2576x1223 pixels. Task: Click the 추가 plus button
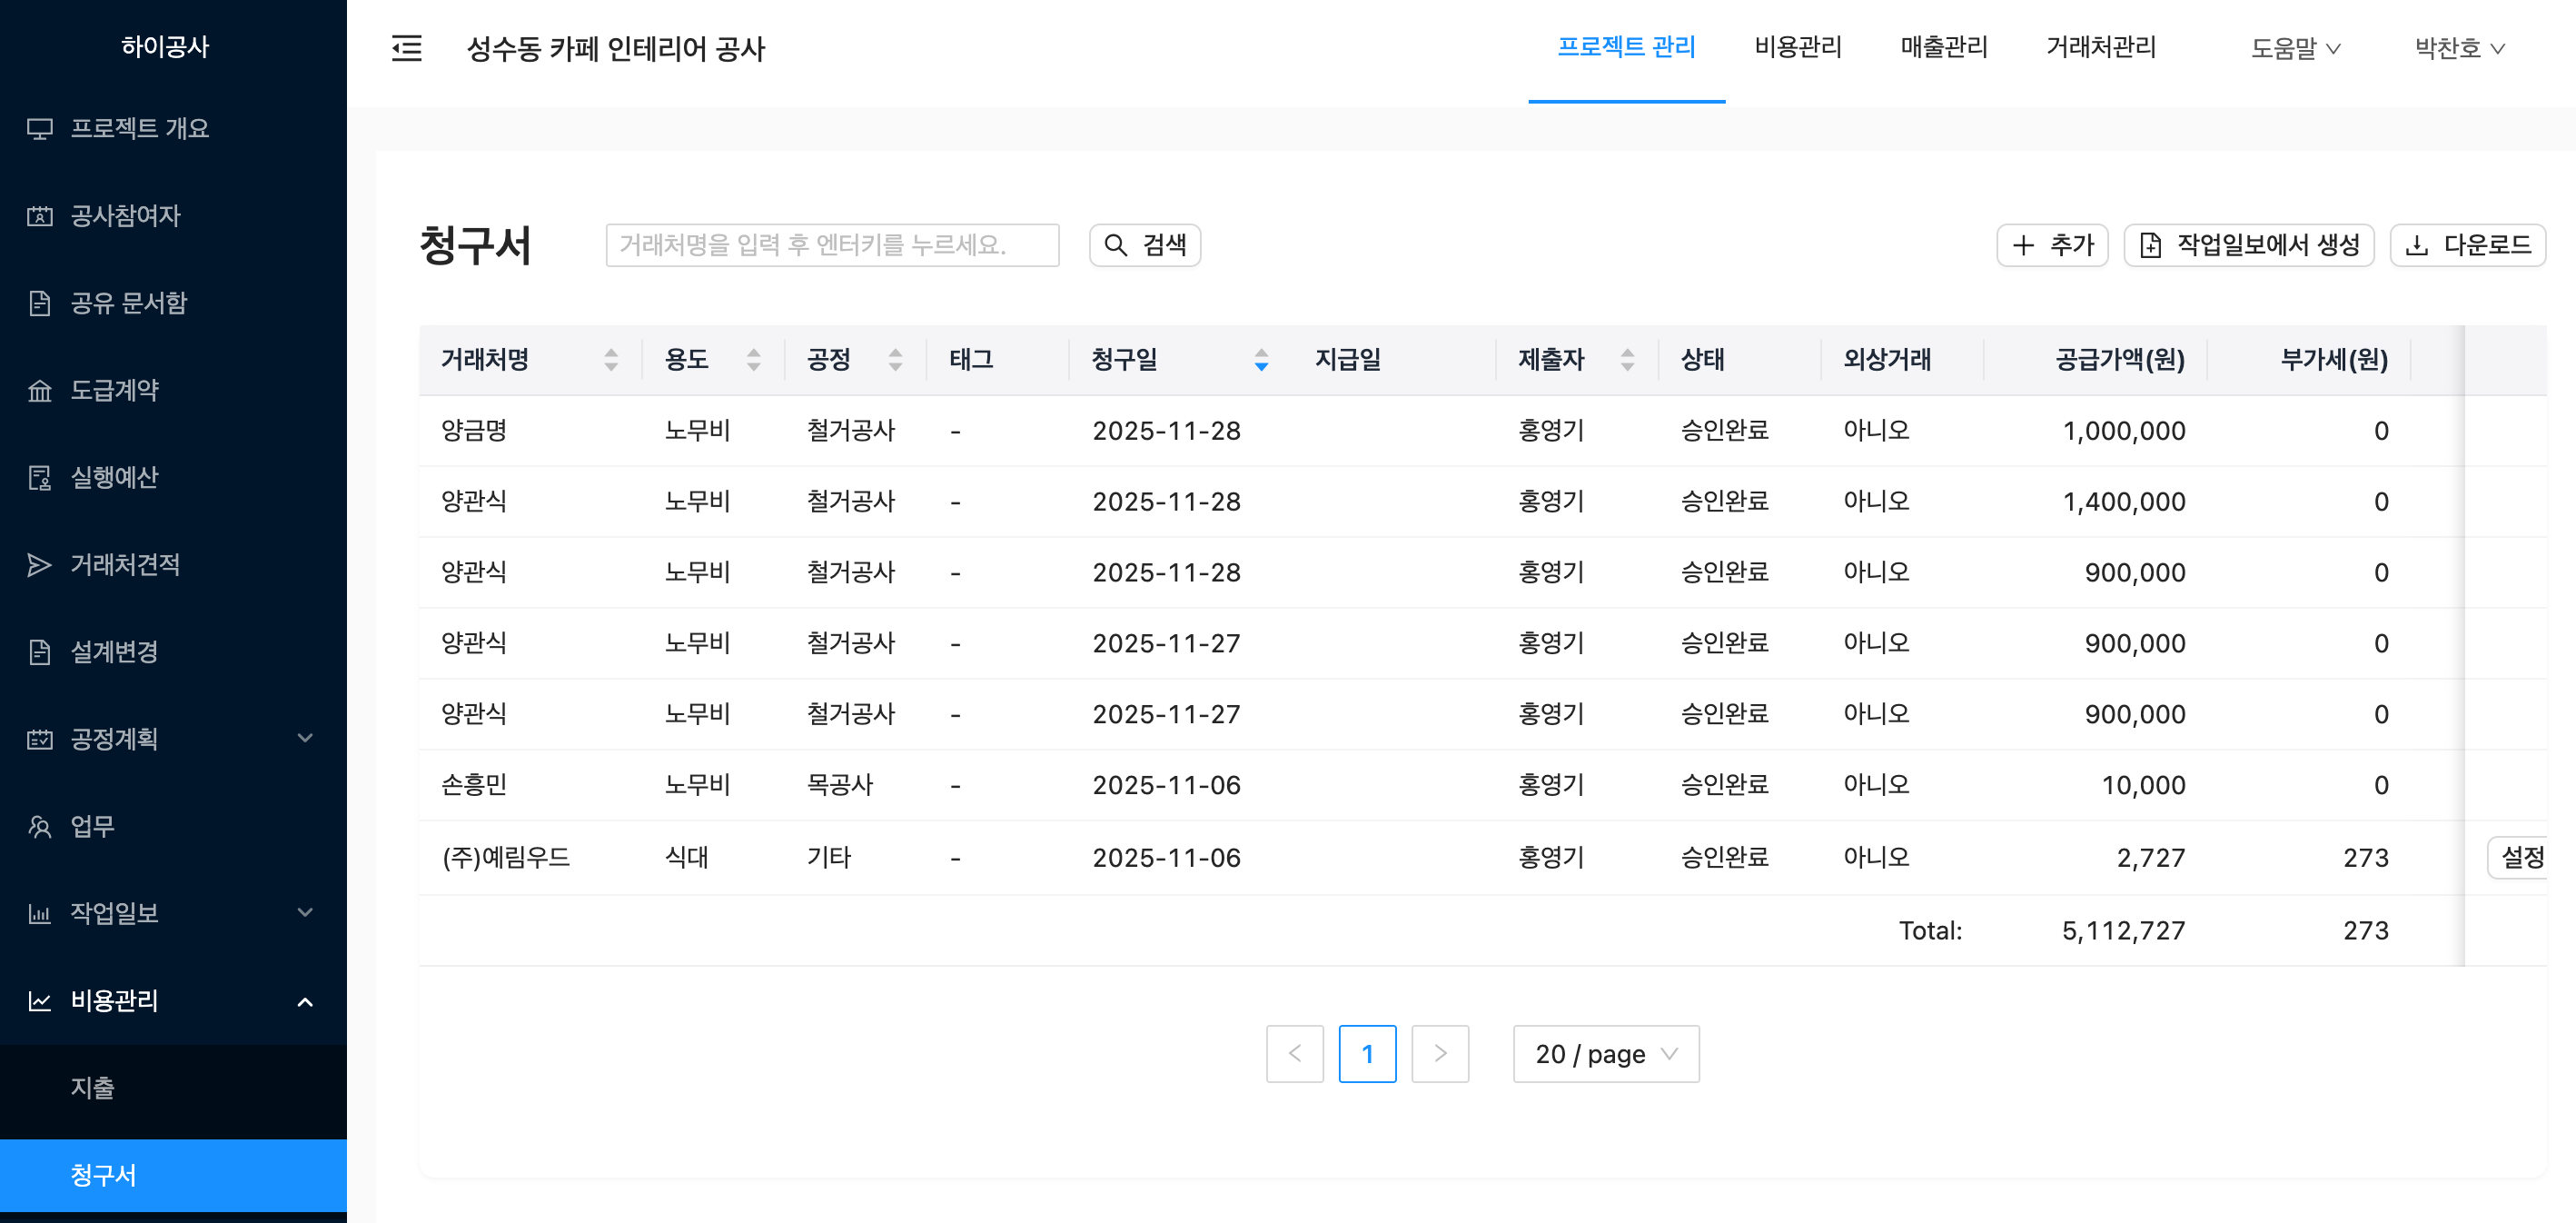pos(2051,245)
